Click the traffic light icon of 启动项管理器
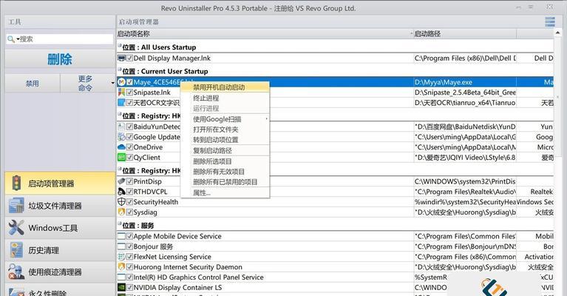Screen dimensions: 567x296 click(x=16, y=183)
